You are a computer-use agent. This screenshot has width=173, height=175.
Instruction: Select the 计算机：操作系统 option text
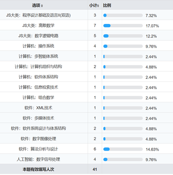[38, 46]
